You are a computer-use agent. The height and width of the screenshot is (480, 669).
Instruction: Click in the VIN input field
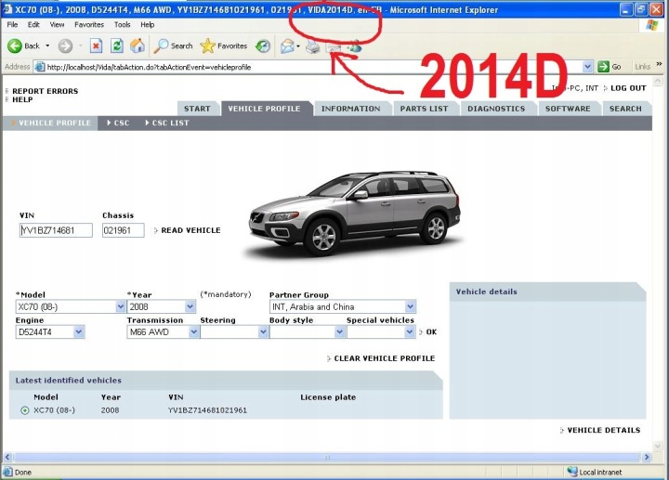(x=56, y=230)
